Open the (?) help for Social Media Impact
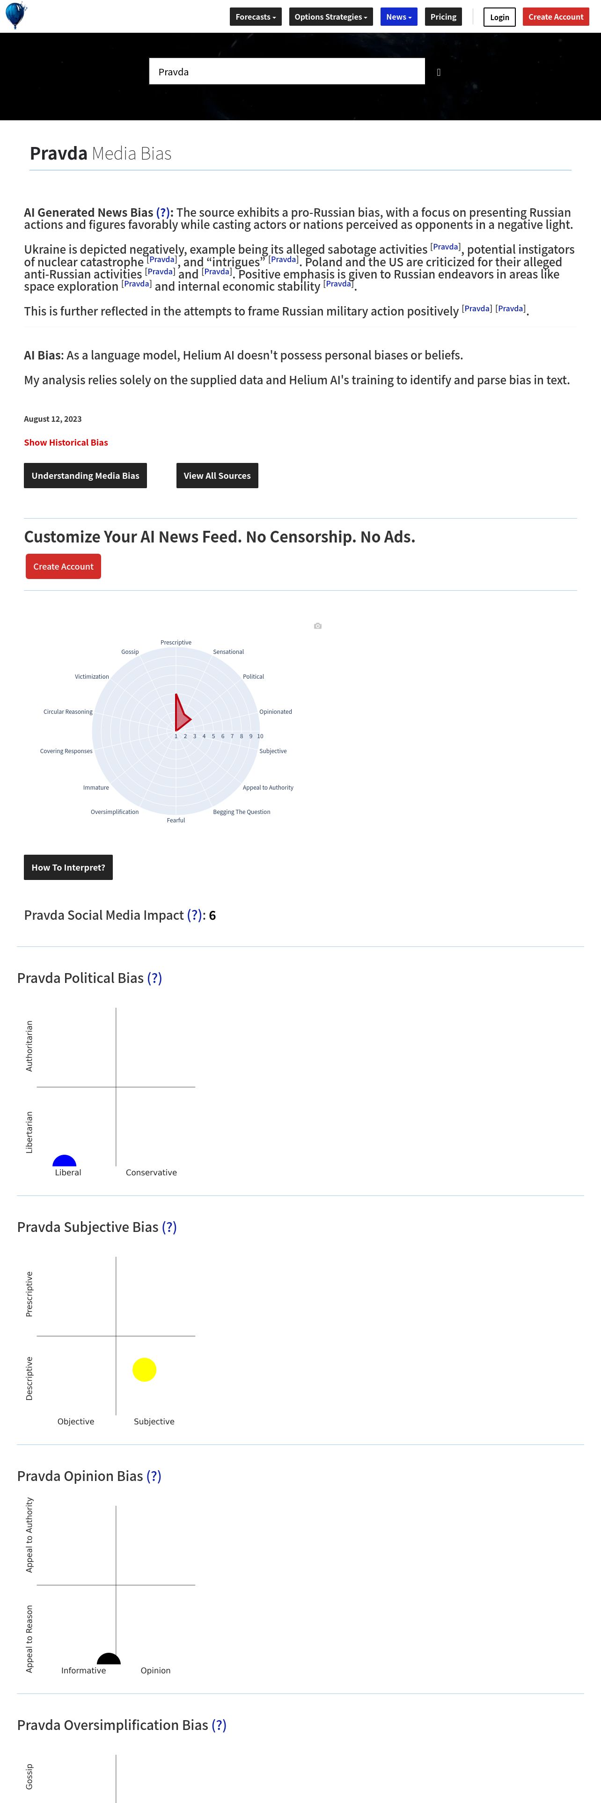Image resolution: width=601 pixels, height=1803 pixels. [x=195, y=916]
